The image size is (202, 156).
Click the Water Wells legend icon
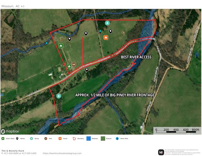pyautogui.click(x=117, y=138)
